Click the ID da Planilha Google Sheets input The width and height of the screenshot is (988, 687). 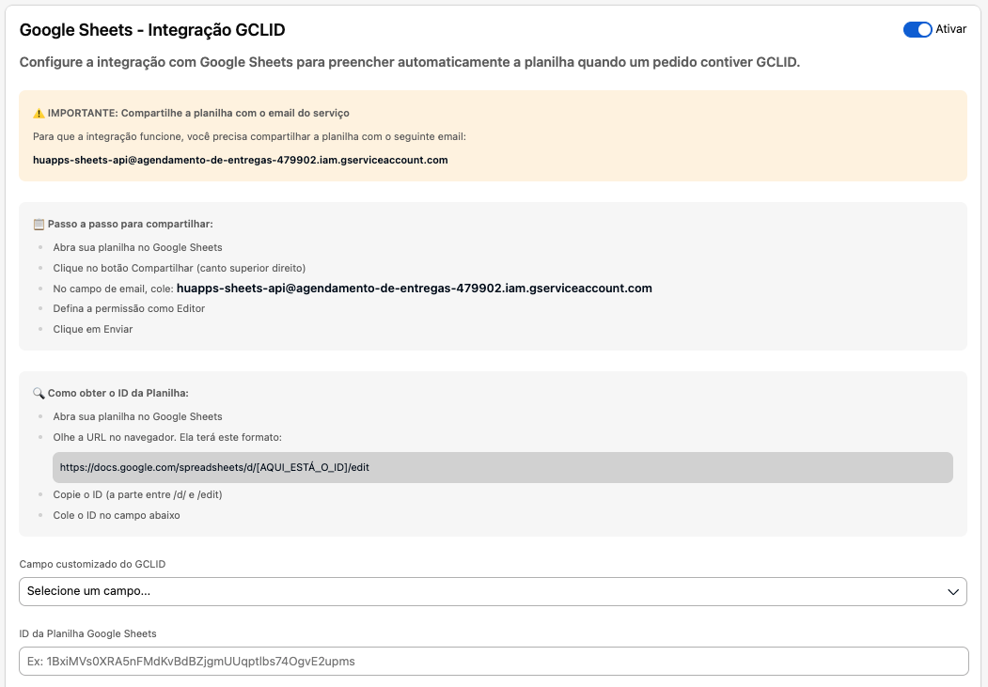tap(494, 662)
